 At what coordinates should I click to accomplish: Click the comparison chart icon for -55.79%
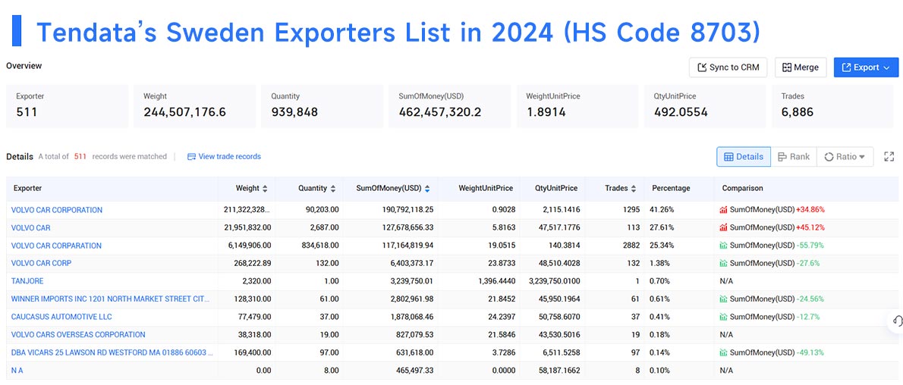tap(723, 246)
